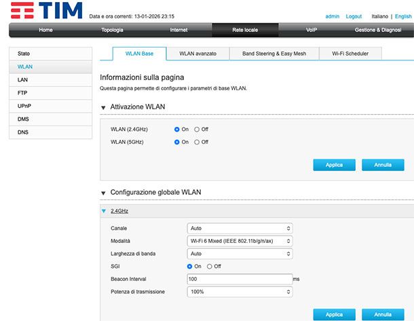This screenshot has height=321, width=414.
Task: Collapse the 2.4GHz settings triangle
Action: click(x=104, y=210)
